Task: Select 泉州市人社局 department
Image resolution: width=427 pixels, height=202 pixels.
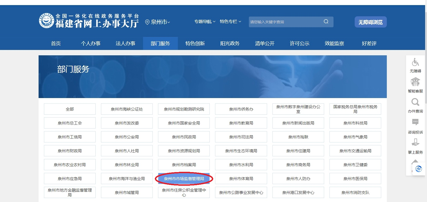Action: (x=127, y=151)
